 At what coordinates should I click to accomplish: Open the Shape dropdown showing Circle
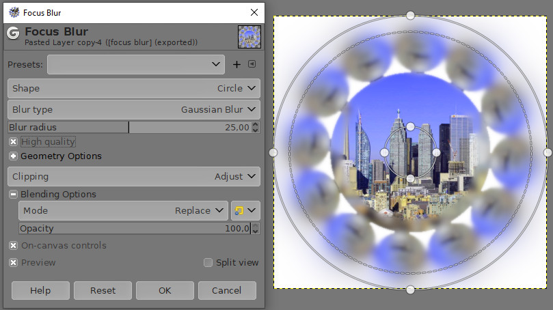click(134, 88)
